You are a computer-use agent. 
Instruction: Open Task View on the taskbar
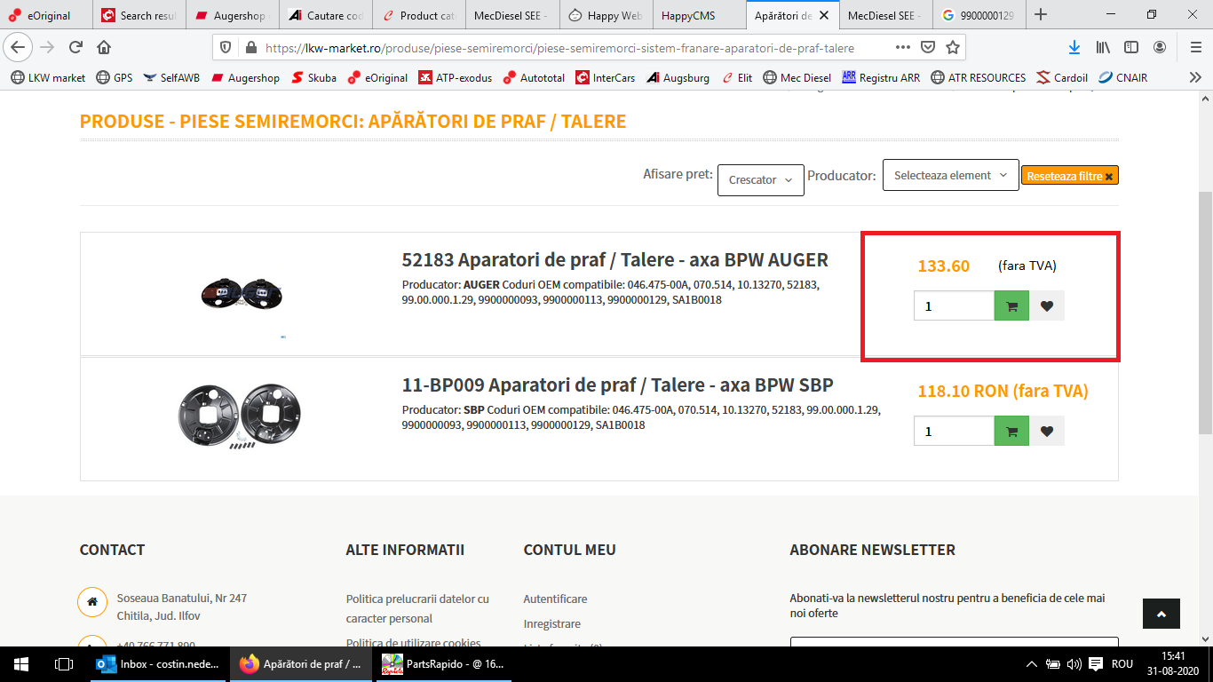(x=64, y=663)
